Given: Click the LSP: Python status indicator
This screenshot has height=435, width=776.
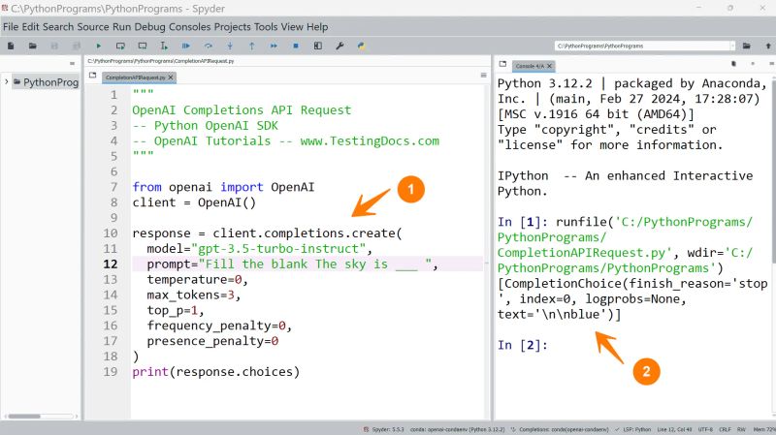Looking at the screenshot, I should (x=633, y=429).
